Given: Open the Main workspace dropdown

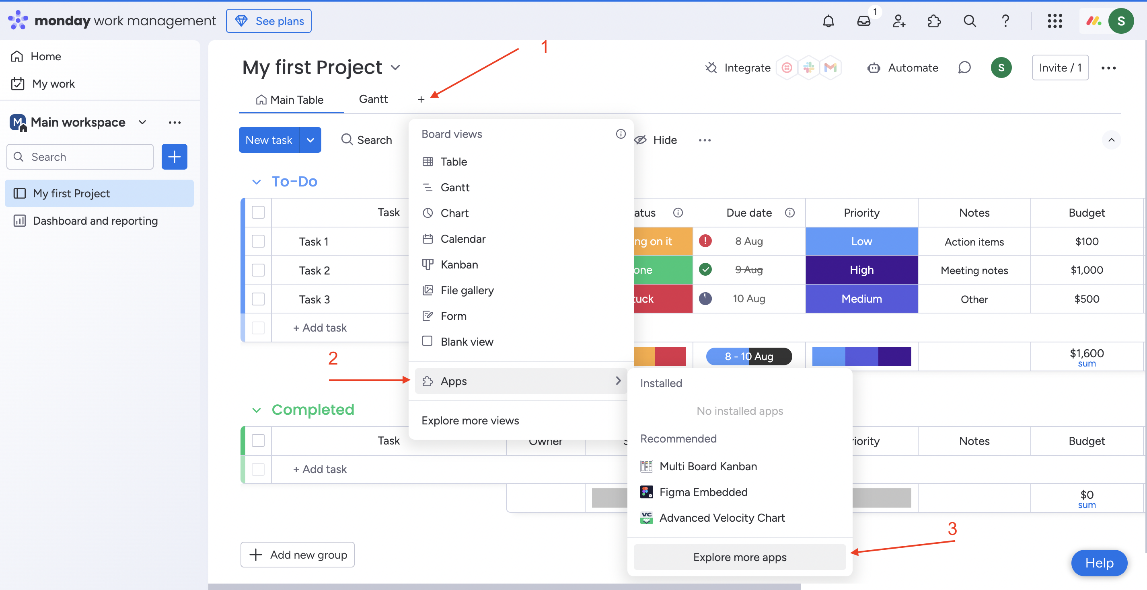Looking at the screenshot, I should pos(142,122).
